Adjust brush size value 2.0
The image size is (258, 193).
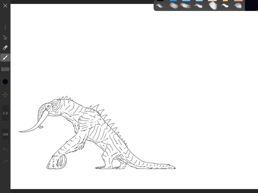tap(5, 113)
